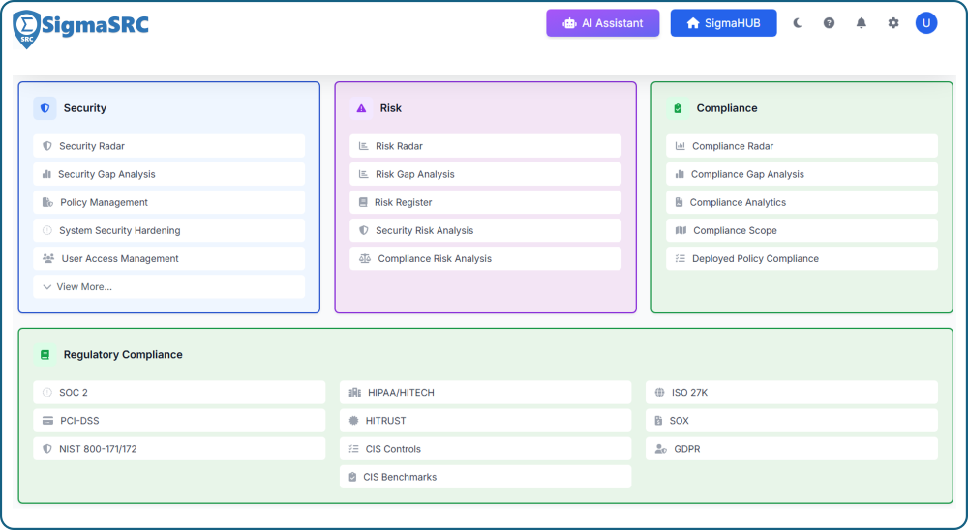Screen dimensions: 968x530
Task: Click the Security Gap Analysis bar chart icon
Action: point(46,175)
